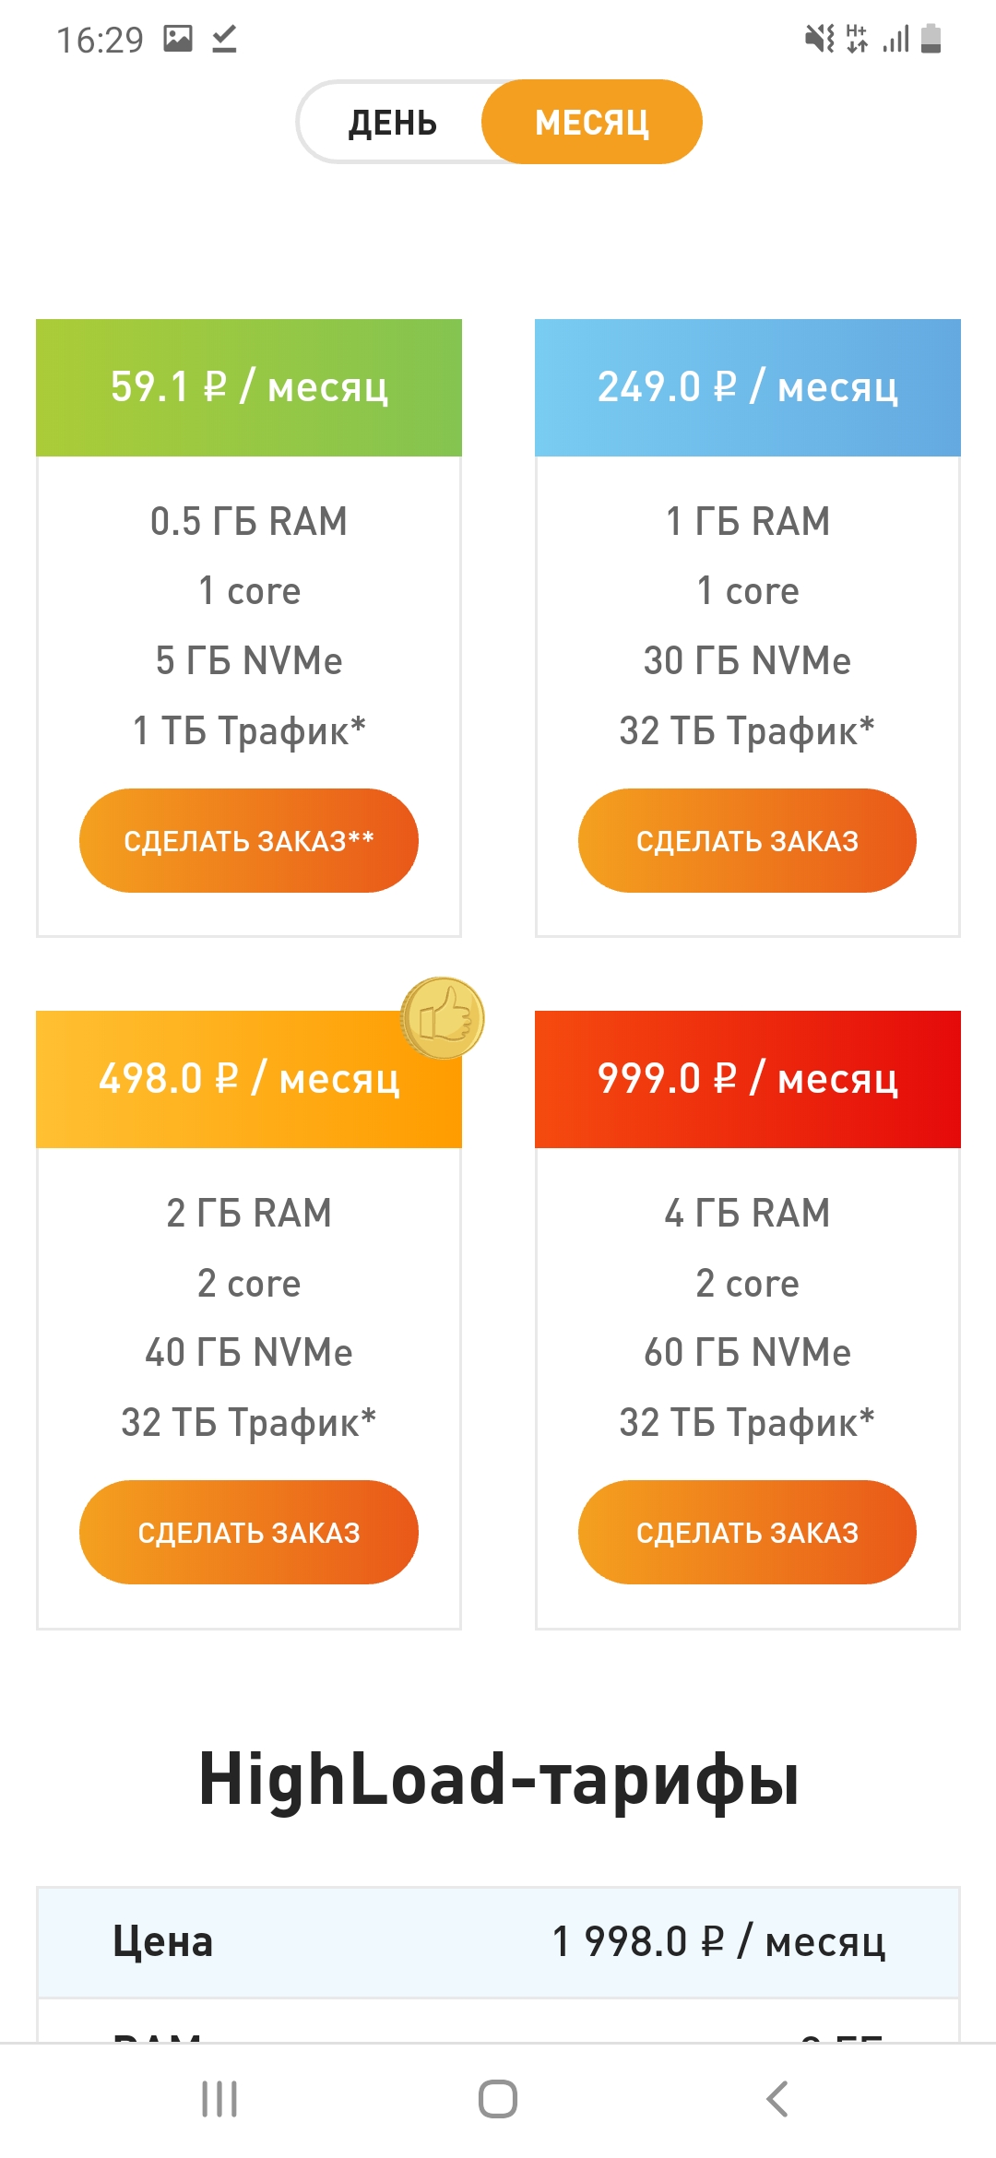
Task: Tap the red 999.0 ₽ price header
Action: tap(747, 1079)
